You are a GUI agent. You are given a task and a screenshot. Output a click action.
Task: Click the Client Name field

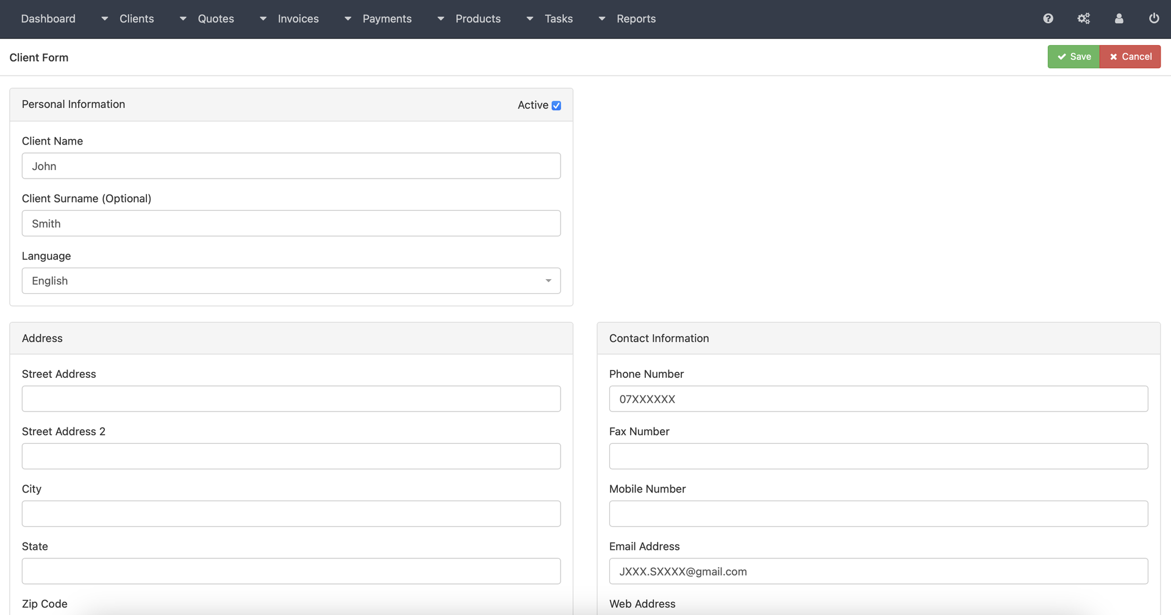point(291,166)
